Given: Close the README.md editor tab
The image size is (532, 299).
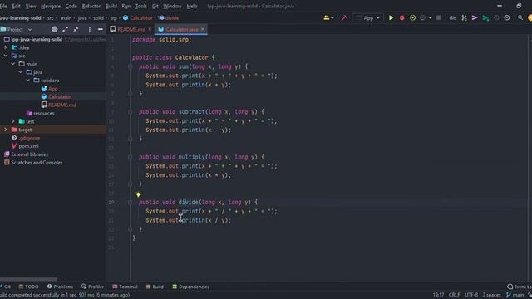Looking at the screenshot, I should [x=150, y=30].
